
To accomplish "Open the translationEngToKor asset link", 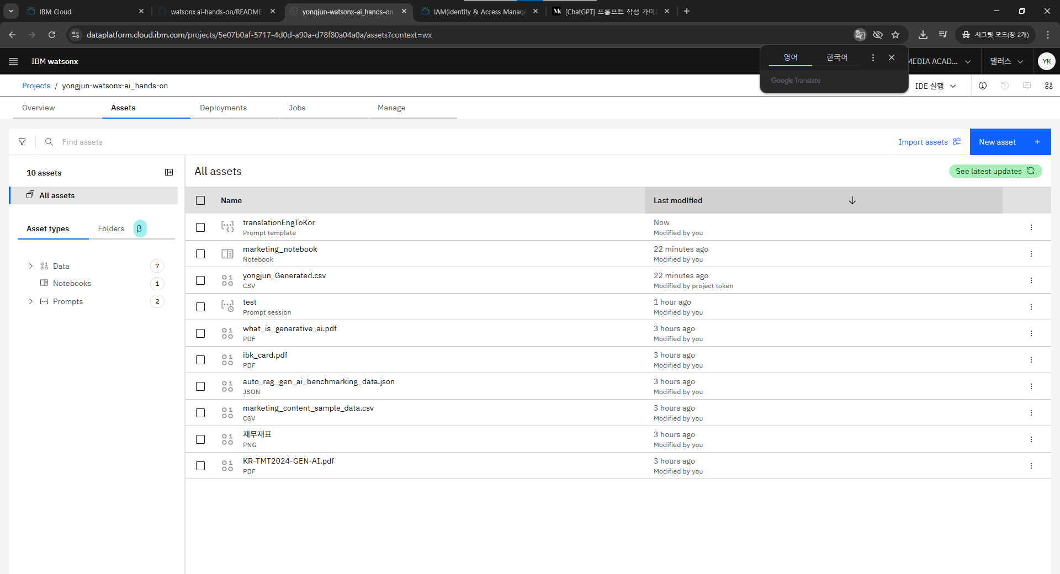I will [279, 222].
